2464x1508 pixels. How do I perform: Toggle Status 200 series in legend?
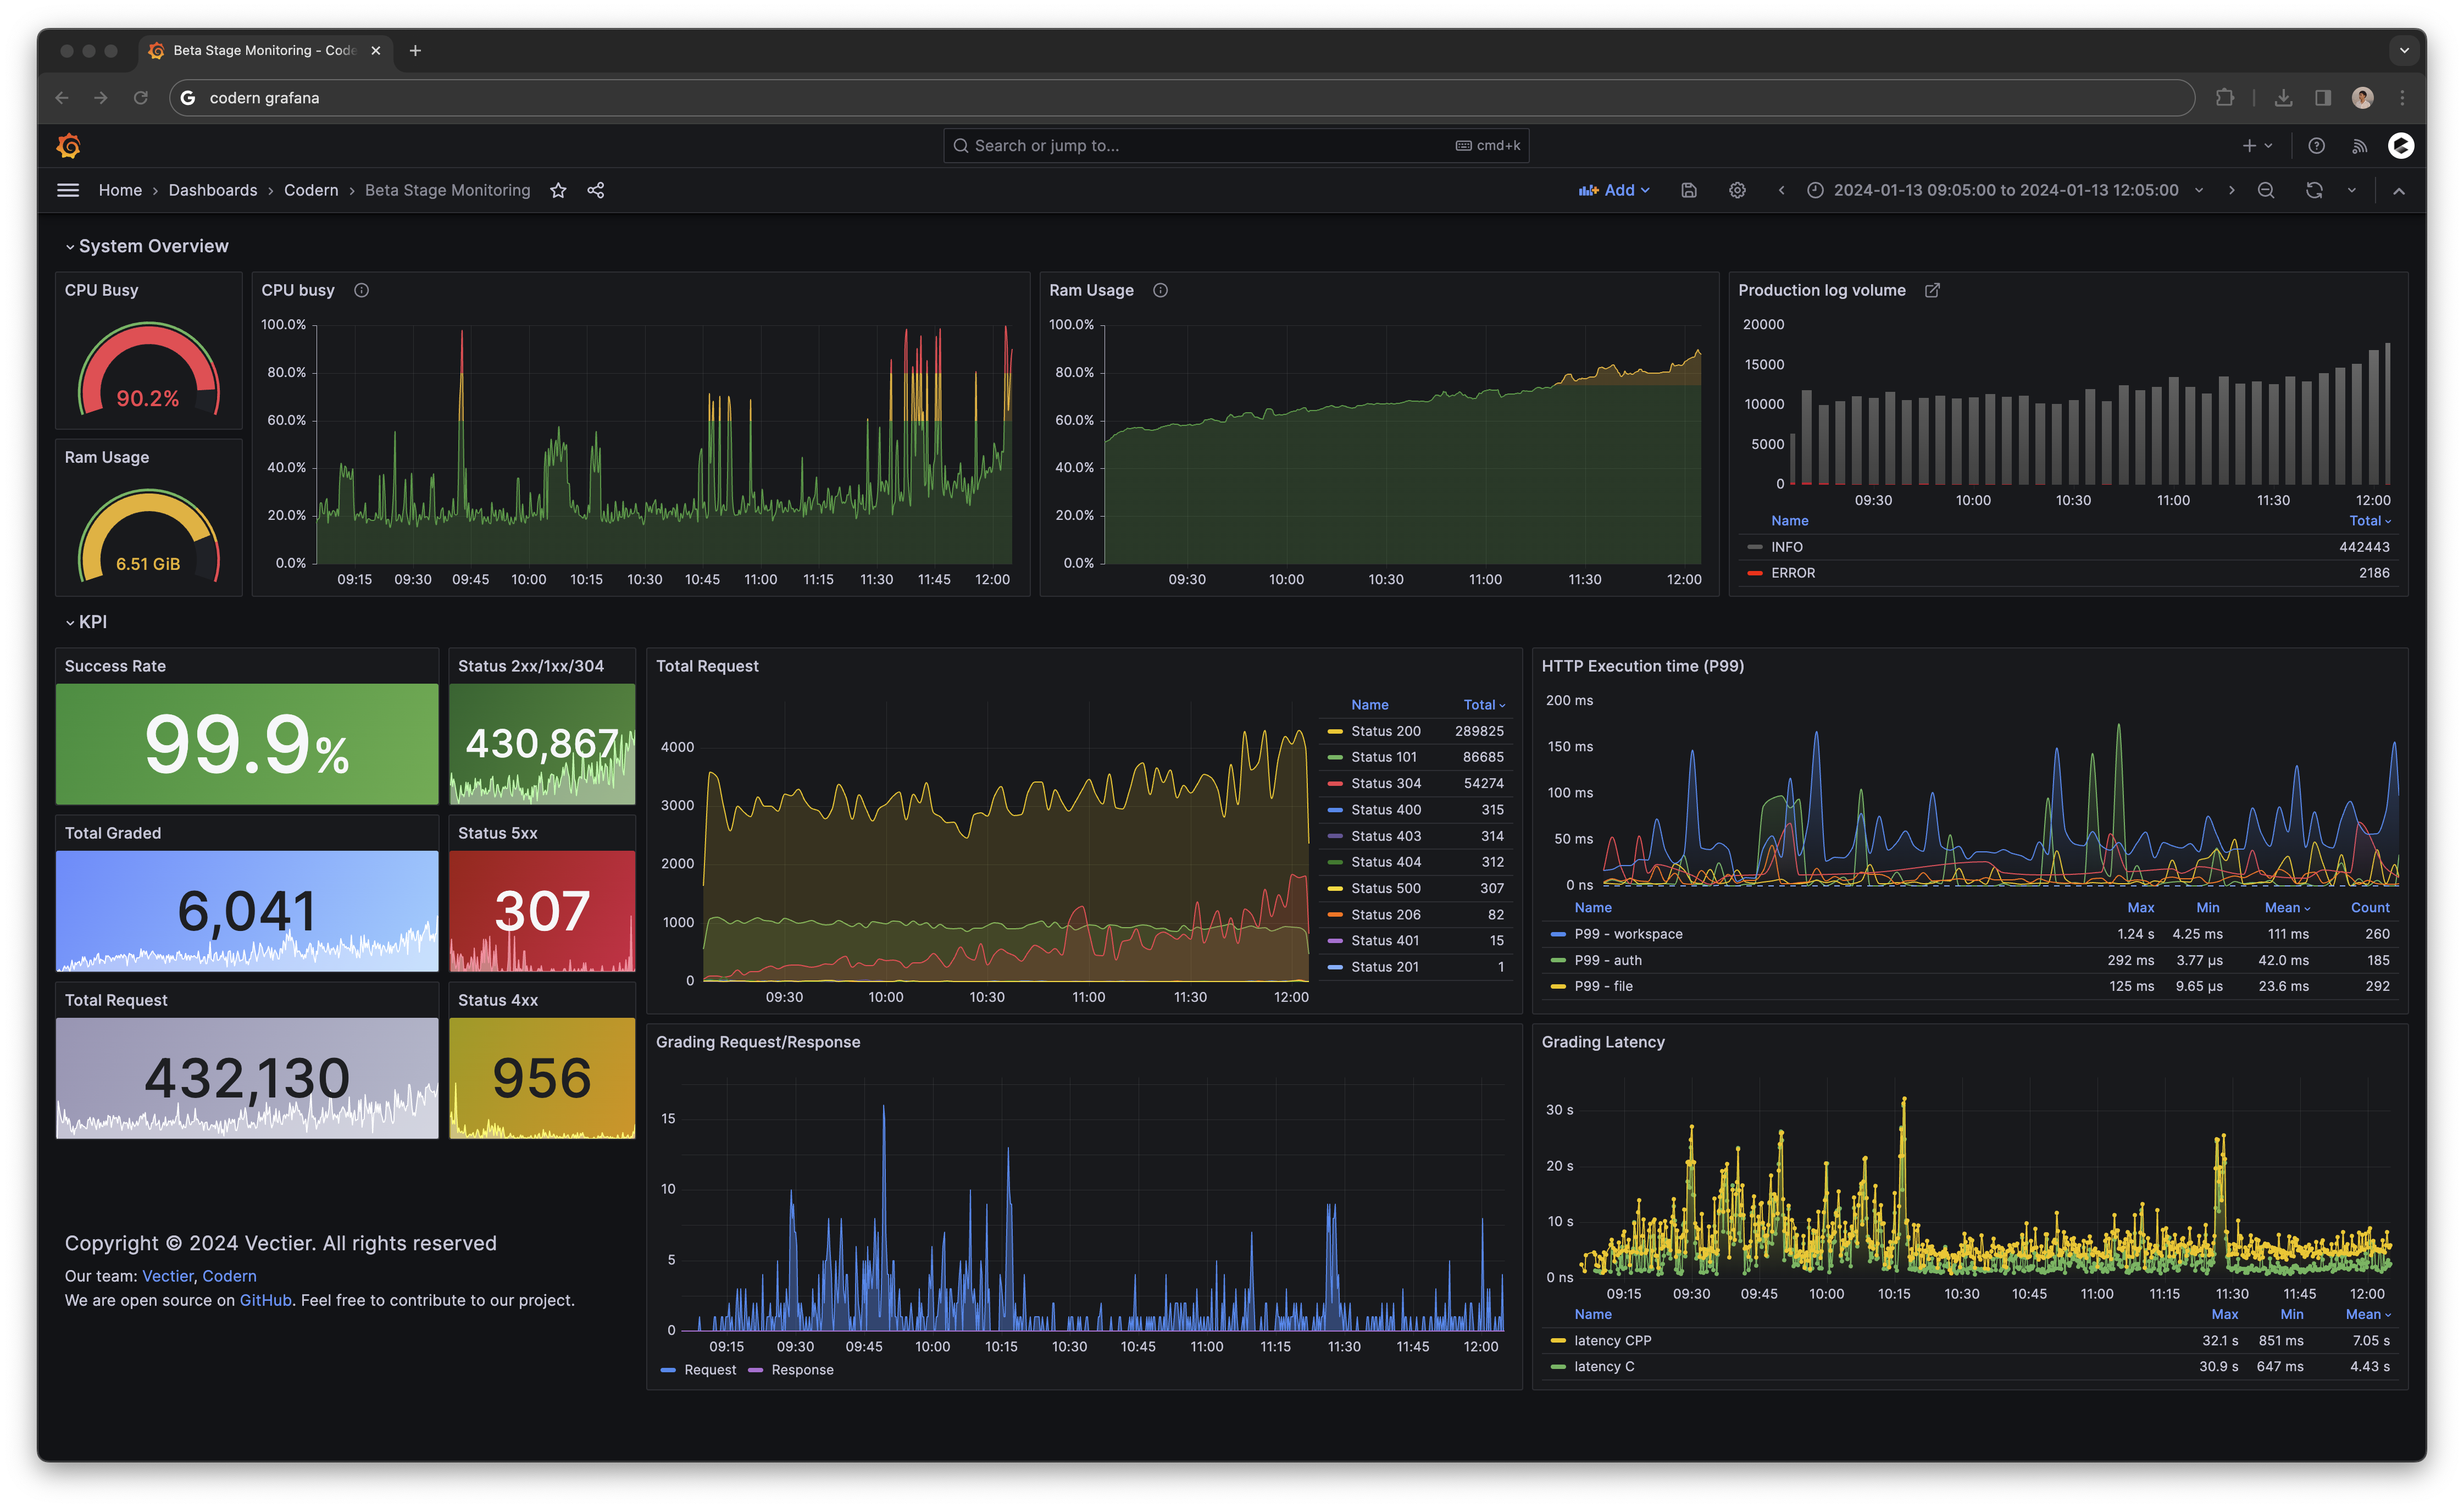pyautogui.click(x=1385, y=731)
